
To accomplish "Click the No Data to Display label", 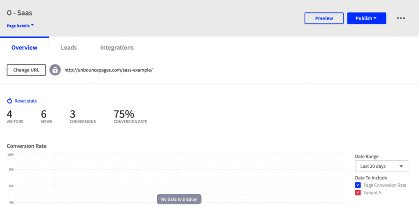I will tap(179, 199).
